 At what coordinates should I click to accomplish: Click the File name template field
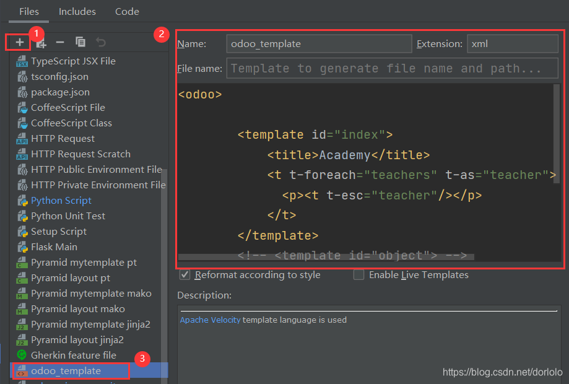click(x=393, y=68)
